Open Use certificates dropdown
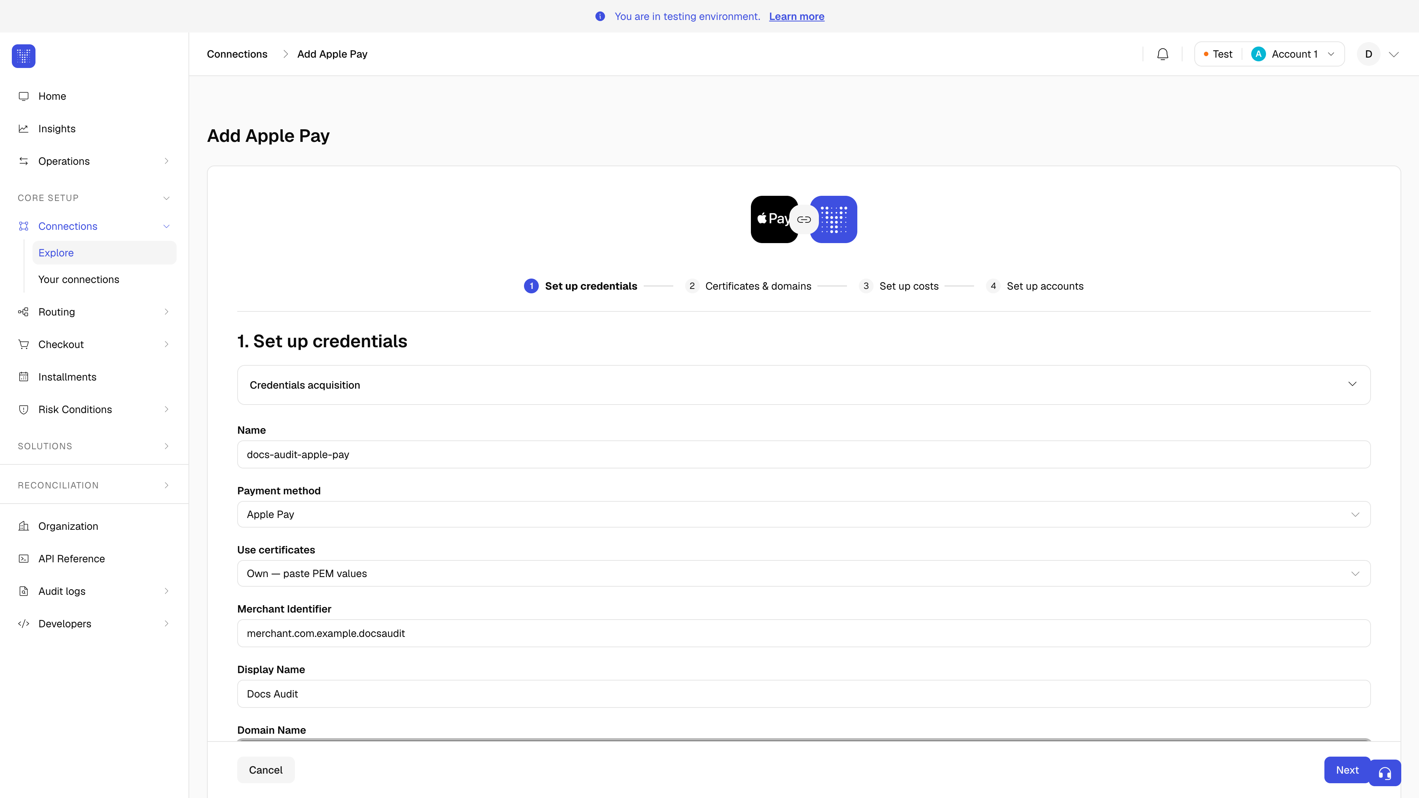This screenshot has width=1419, height=798. (x=804, y=573)
